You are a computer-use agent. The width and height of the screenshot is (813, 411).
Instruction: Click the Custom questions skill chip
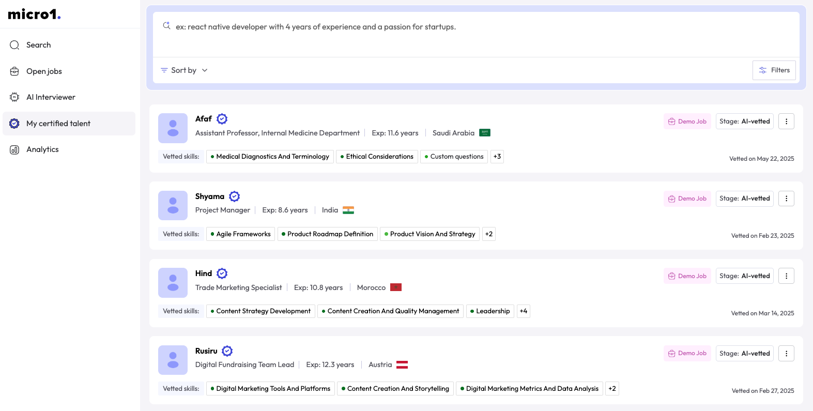pos(454,157)
